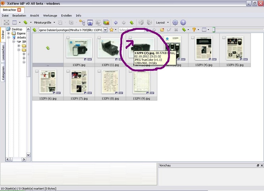Click the view mode grid icon in the main toolbar
The height and width of the screenshot is (191, 264).
tap(14, 22)
